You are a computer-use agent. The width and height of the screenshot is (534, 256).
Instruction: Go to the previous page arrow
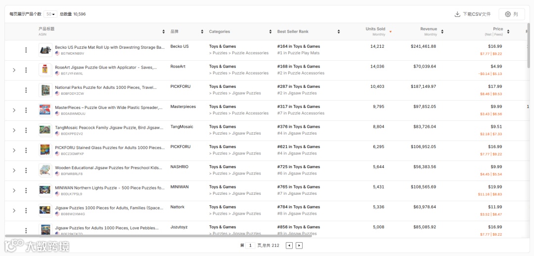pos(289,246)
